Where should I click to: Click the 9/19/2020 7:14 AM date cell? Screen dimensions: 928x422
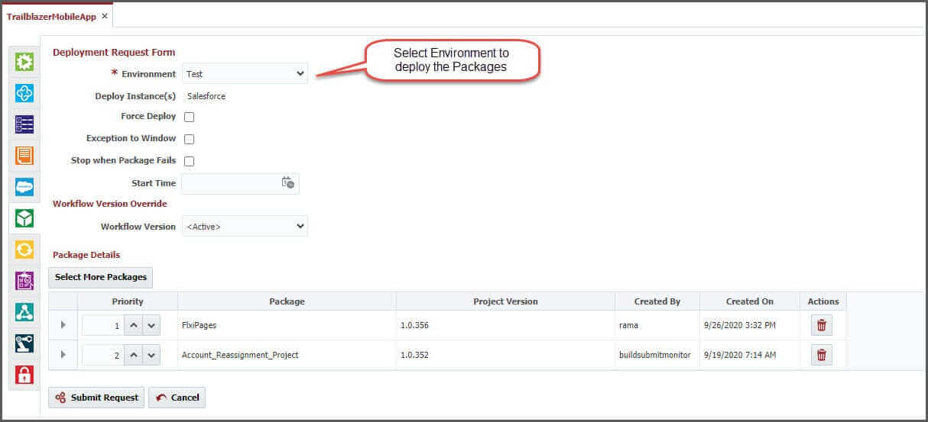pyautogui.click(x=750, y=355)
